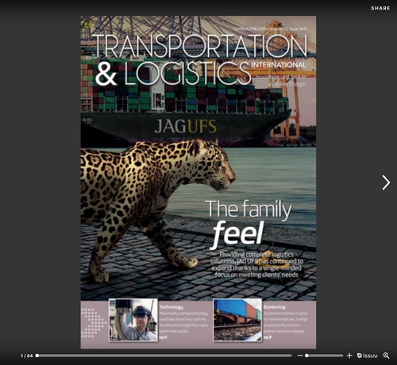Click the Bunkering train thumbnail
This screenshot has width=397, height=365.
[237, 320]
